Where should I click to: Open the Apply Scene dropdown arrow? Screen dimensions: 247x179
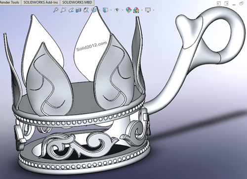click(142, 10)
